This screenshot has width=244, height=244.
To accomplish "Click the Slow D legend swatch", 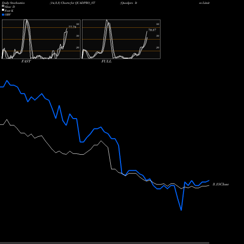I will [x=3, y=6].
